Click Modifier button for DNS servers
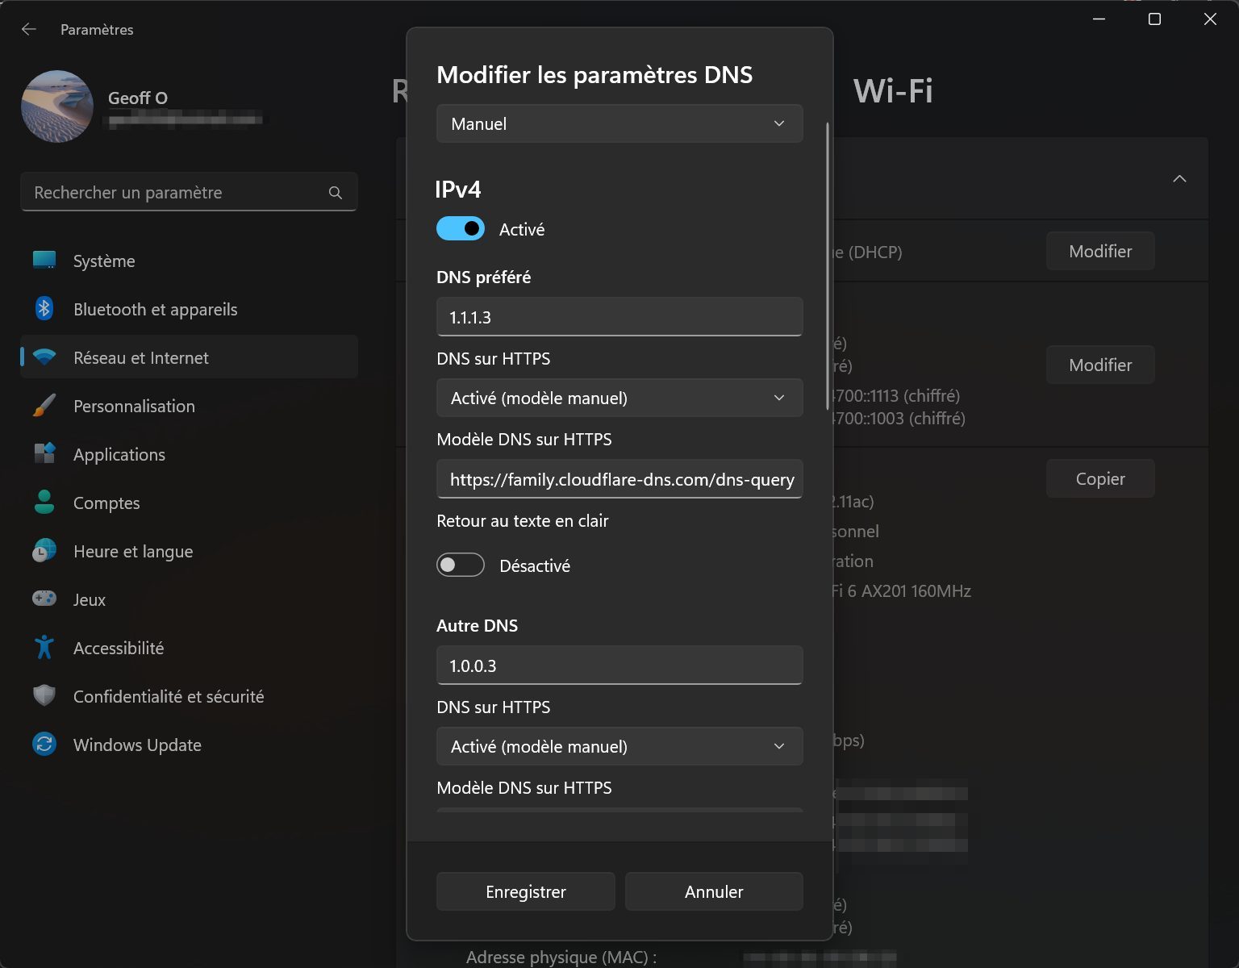The height and width of the screenshot is (968, 1239). (x=1100, y=365)
